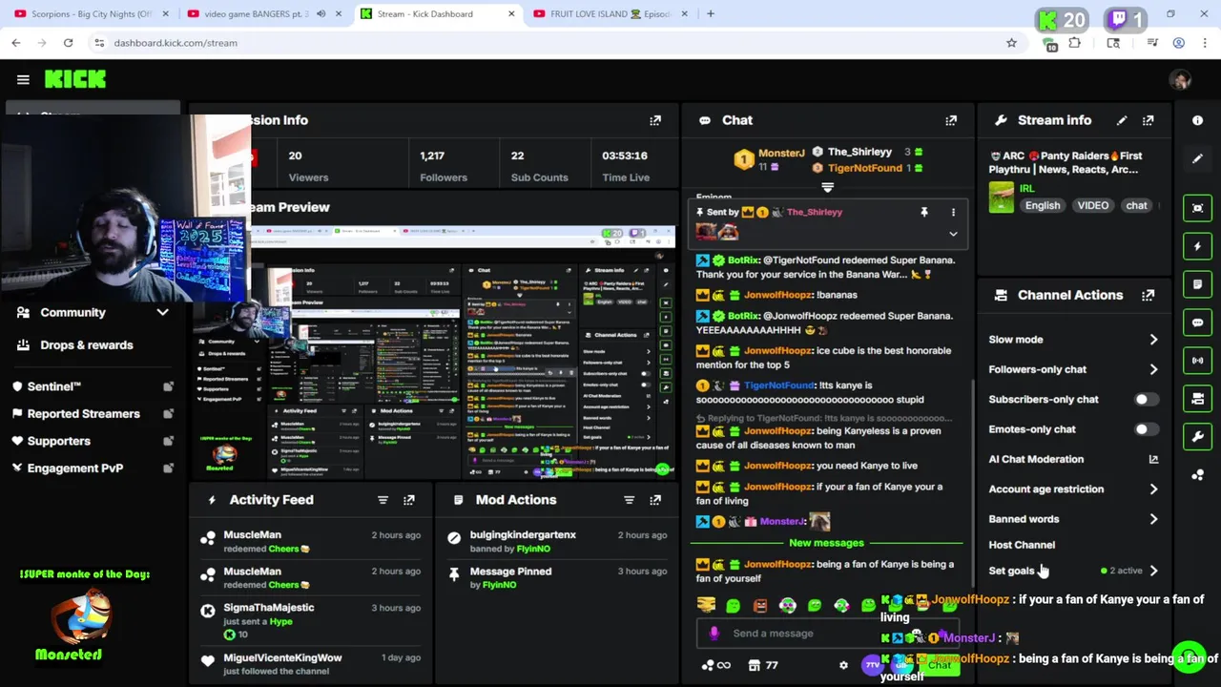Open channel points shop showing 77
Viewport: 1221px width, 687px height.
point(763,665)
